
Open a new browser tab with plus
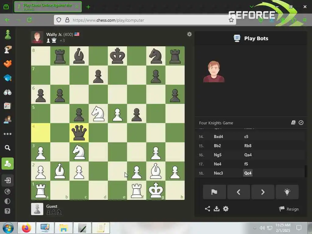pyautogui.click(x=88, y=7)
